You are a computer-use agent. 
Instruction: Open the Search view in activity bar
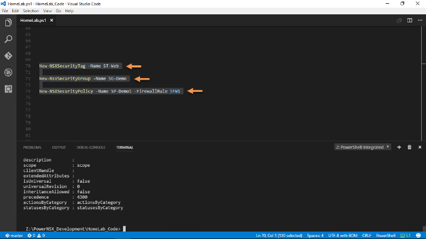click(8, 39)
